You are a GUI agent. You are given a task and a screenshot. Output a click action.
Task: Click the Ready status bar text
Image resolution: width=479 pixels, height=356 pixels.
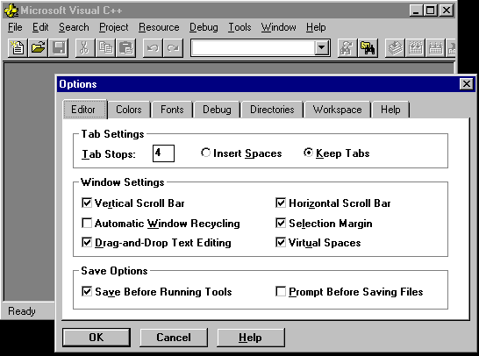pyautogui.click(x=22, y=311)
